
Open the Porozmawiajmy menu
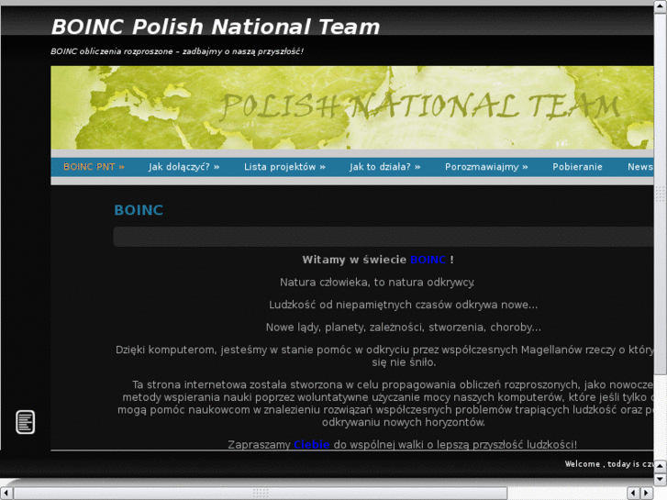(x=486, y=167)
